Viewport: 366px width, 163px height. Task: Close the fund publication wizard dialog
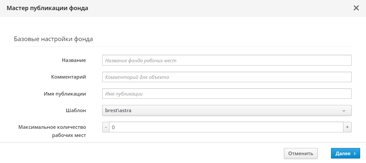356,8
